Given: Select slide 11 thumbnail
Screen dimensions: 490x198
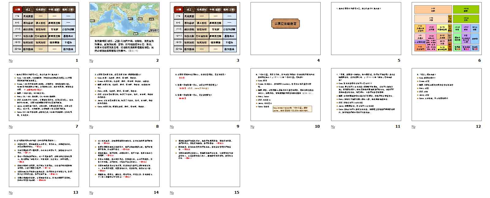Looking at the screenshot, I should pyautogui.click(x=366, y=94).
